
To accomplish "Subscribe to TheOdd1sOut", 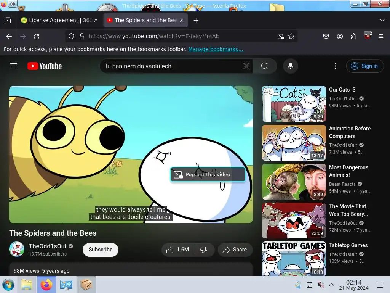I will coord(101,250).
